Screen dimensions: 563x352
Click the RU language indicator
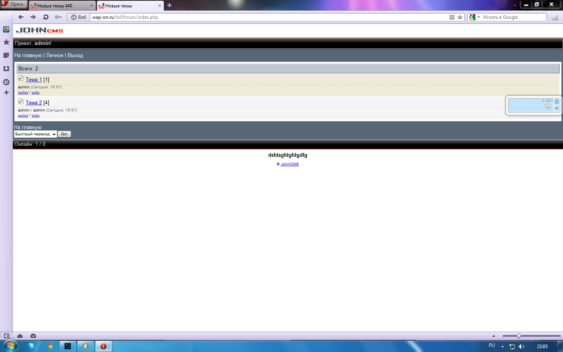point(492,346)
